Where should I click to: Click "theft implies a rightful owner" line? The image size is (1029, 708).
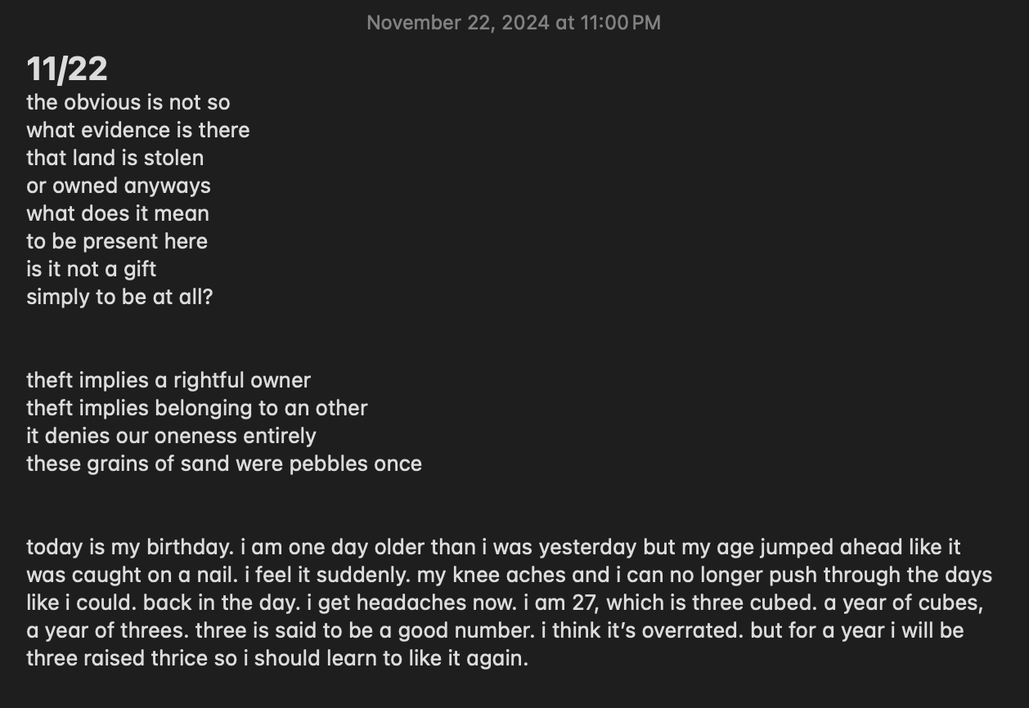168,380
